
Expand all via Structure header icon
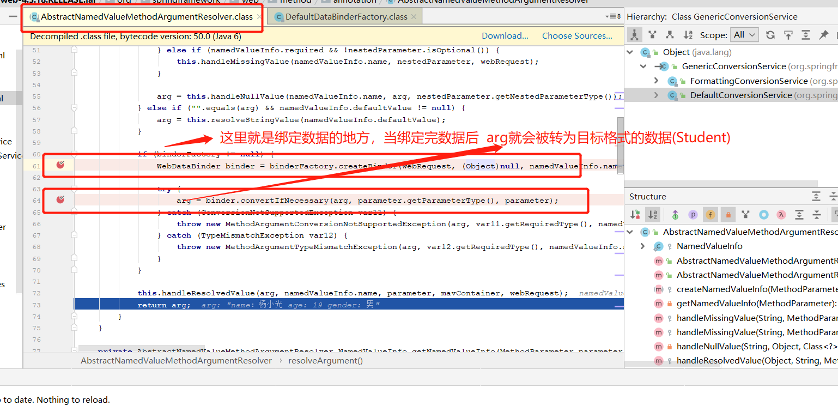coord(816,196)
